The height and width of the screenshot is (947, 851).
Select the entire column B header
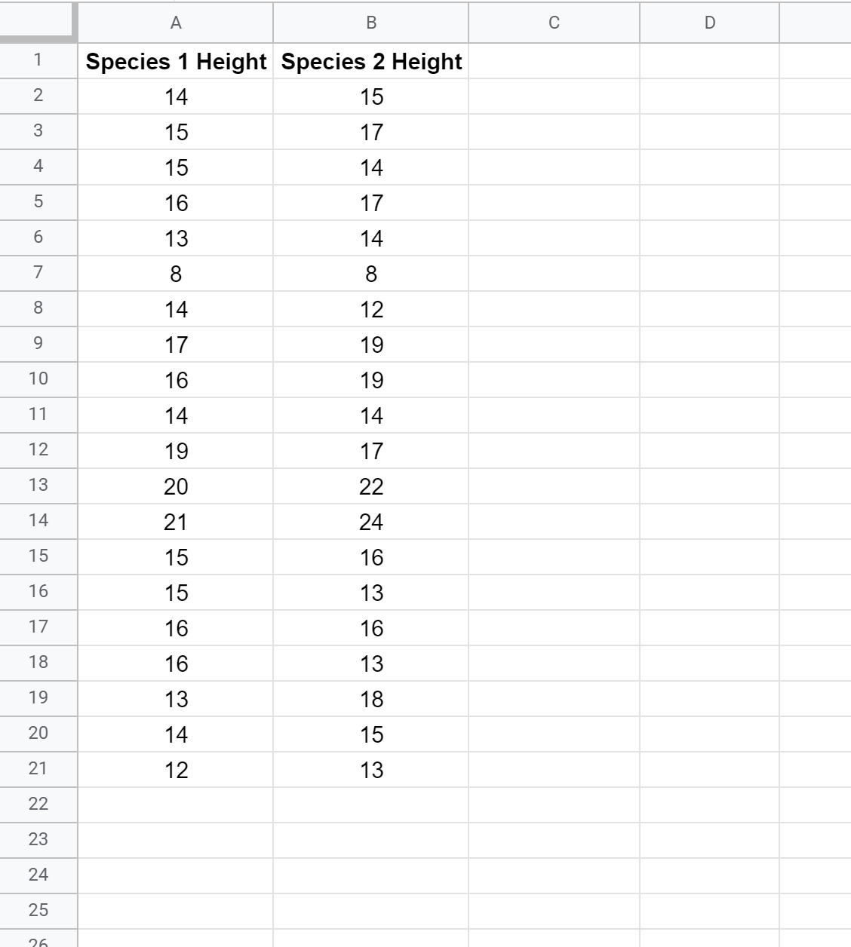point(371,24)
